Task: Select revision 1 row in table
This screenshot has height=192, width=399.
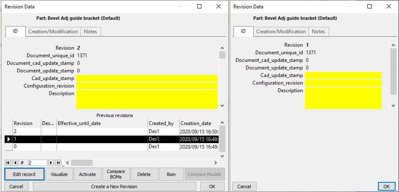Action: point(112,139)
